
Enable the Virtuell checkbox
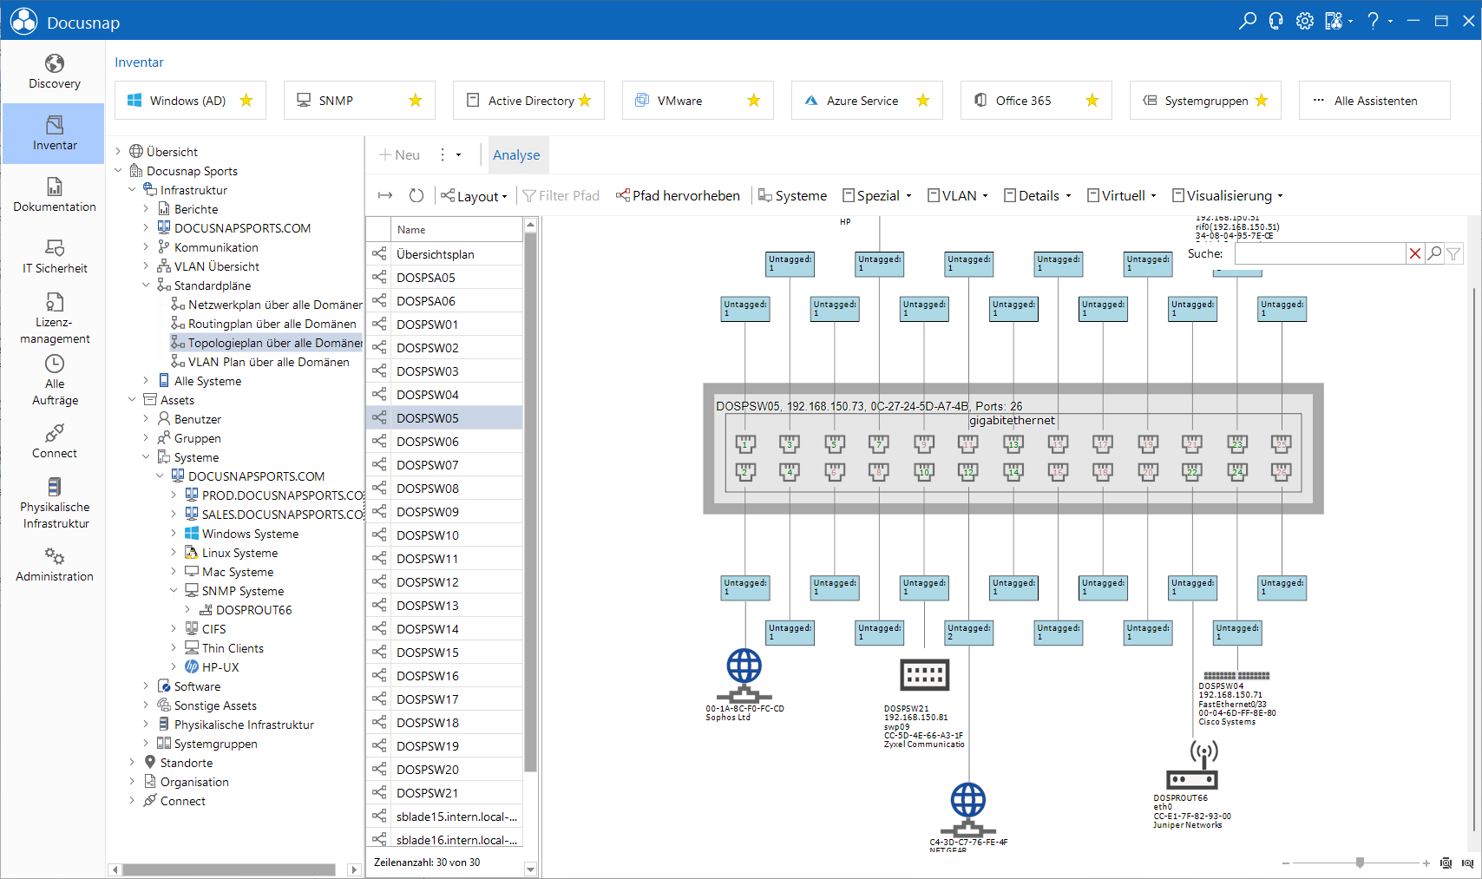pyautogui.click(x=1093, y=196)
